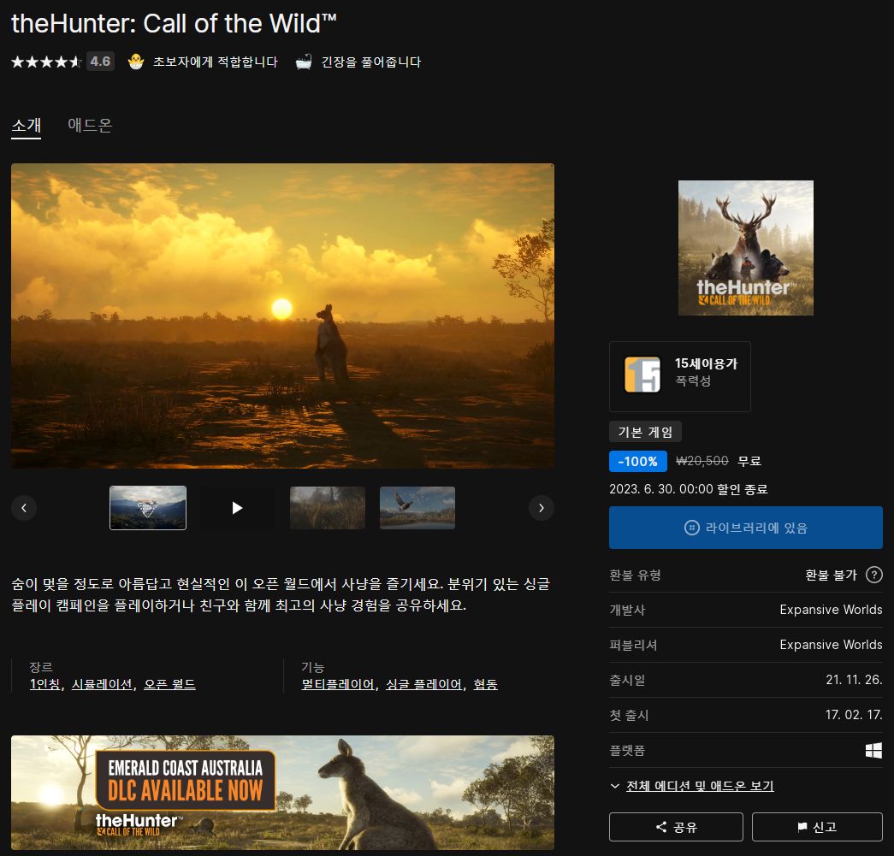The height and width of the screenshot is (856, 894).
Task: Click the game title heading
Action: point(174,23)
